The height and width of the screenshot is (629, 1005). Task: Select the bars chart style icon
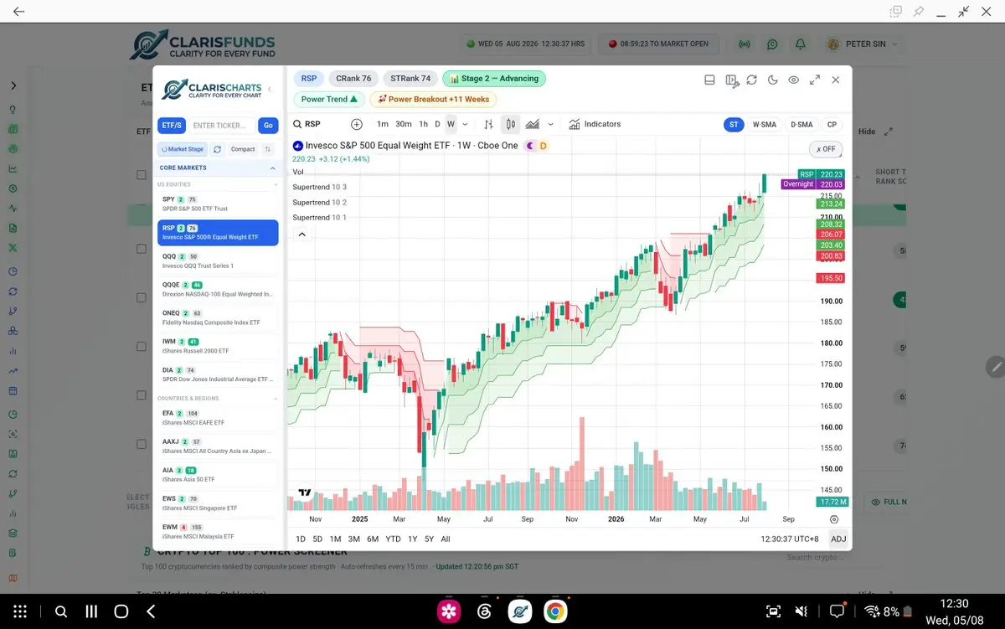[489, 124]
